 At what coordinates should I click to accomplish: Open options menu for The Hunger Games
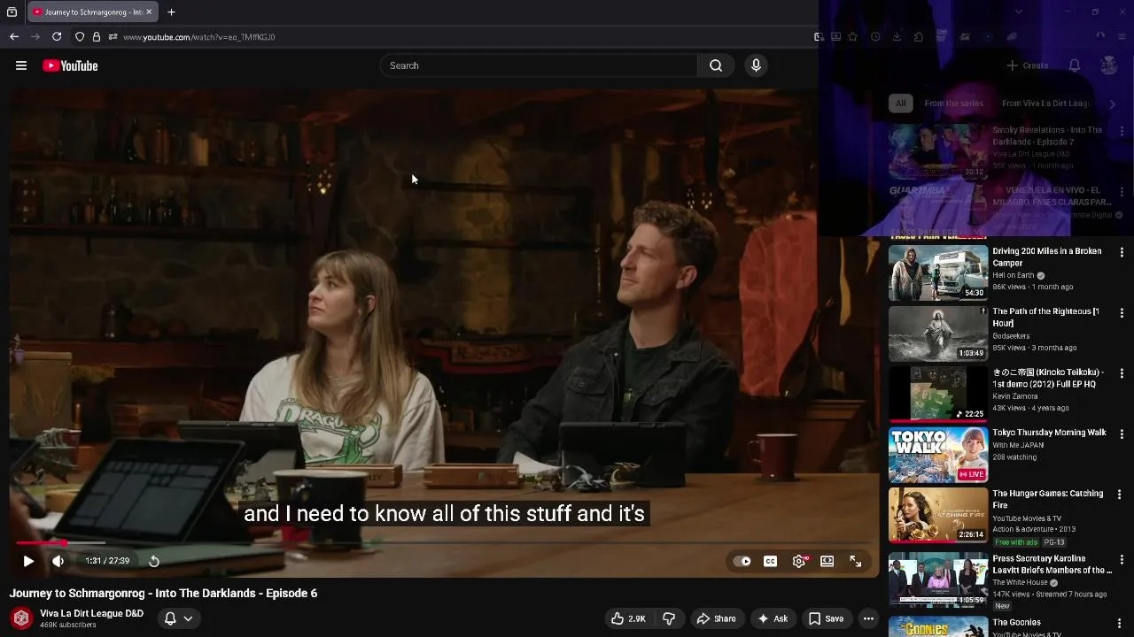pyautogui.click(x=1122, y=495)
